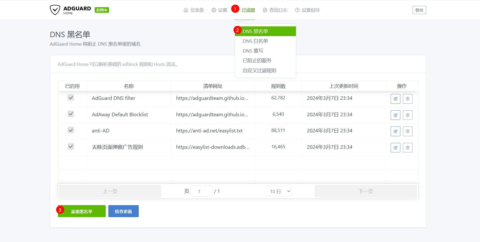Click the 上一页 previous page button
Viewport: 480px width, 242px height.
tap(110, 191)
